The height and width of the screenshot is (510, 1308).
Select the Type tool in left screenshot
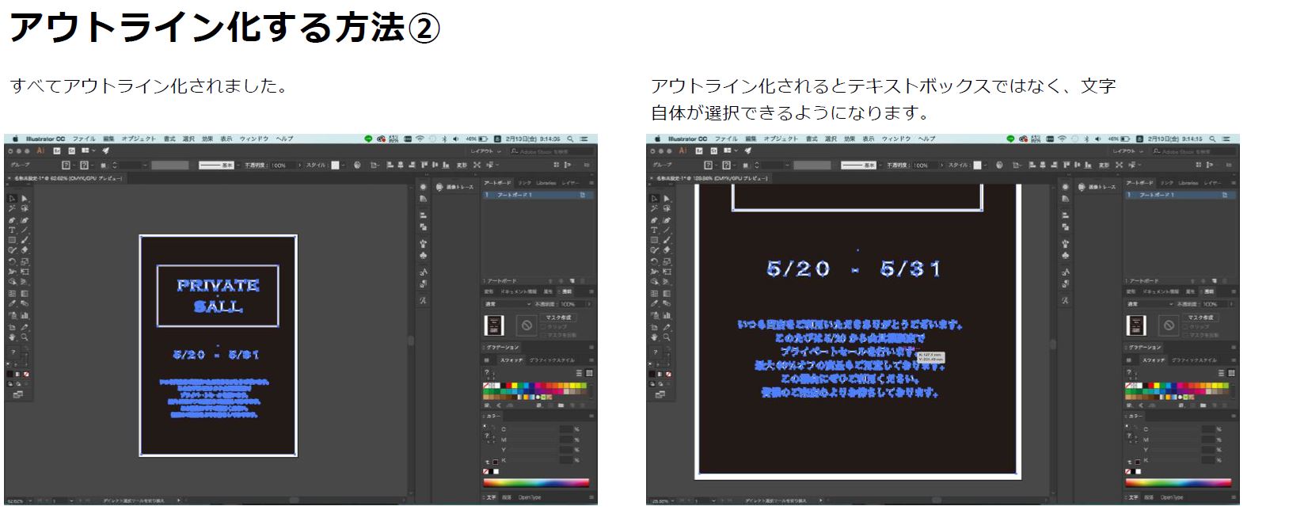(13, 230)
